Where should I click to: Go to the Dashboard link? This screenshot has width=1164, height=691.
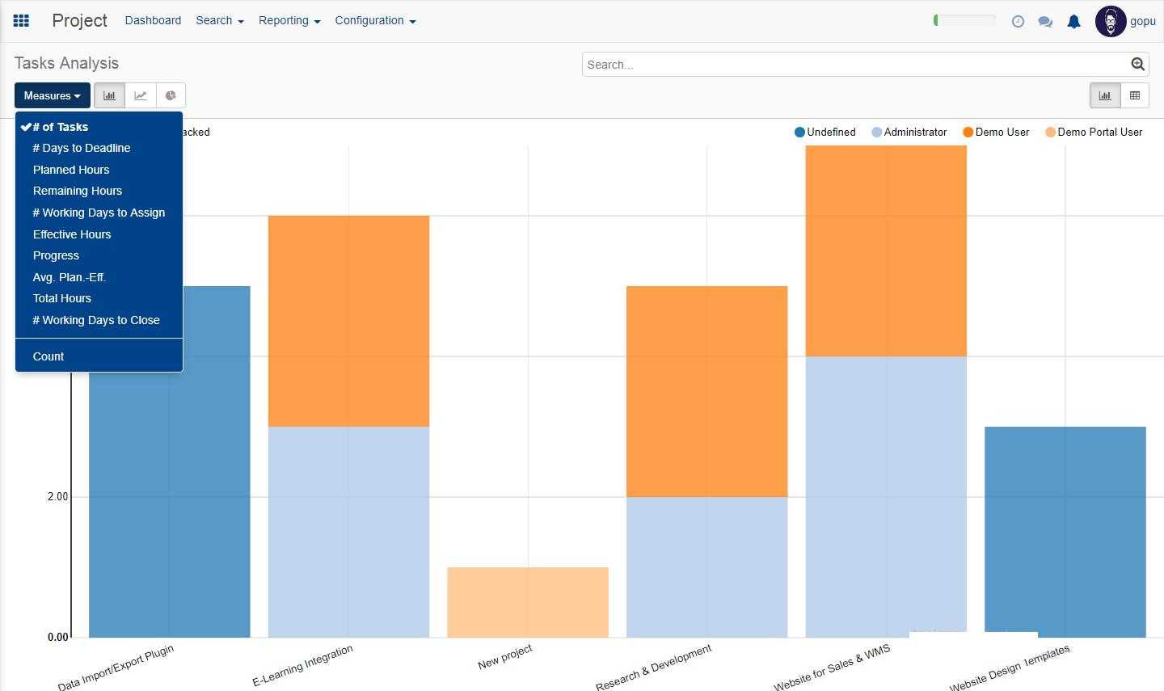(x=153, y=21)
